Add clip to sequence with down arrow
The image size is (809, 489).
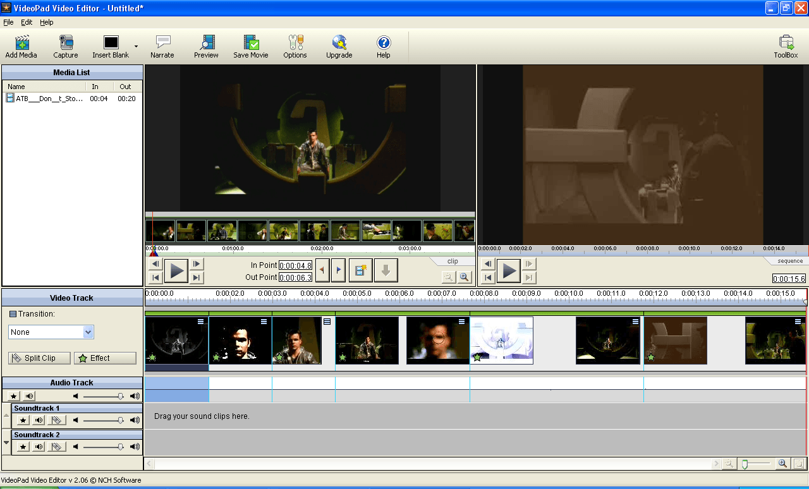386,270
